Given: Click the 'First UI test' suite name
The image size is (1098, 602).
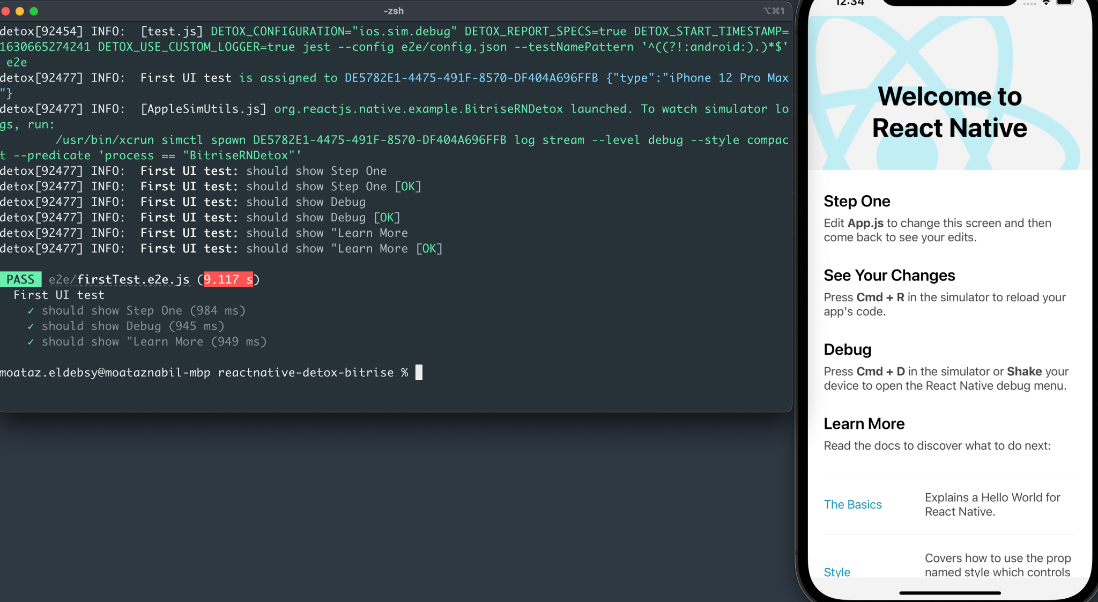Looking at the screenshot, I should pos(59,295).
